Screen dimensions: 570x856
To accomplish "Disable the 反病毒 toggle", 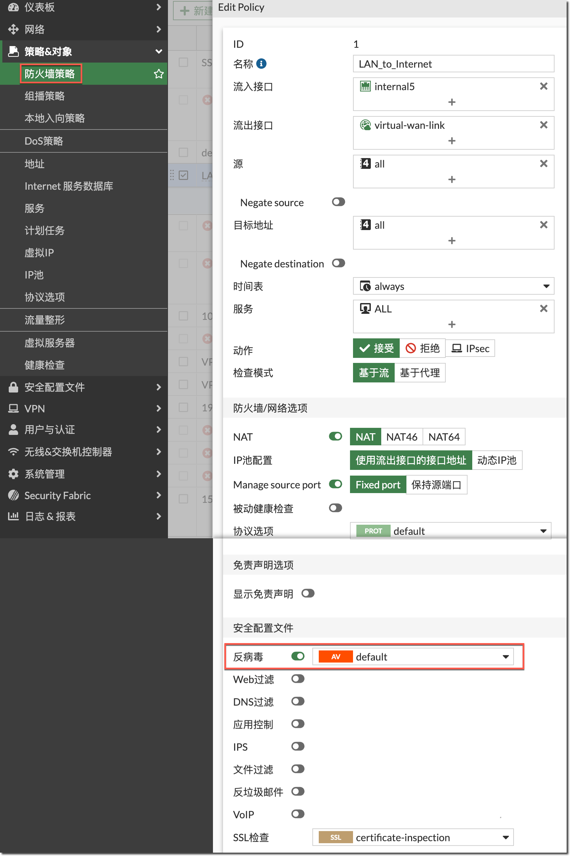I will (x=298, y=656).
